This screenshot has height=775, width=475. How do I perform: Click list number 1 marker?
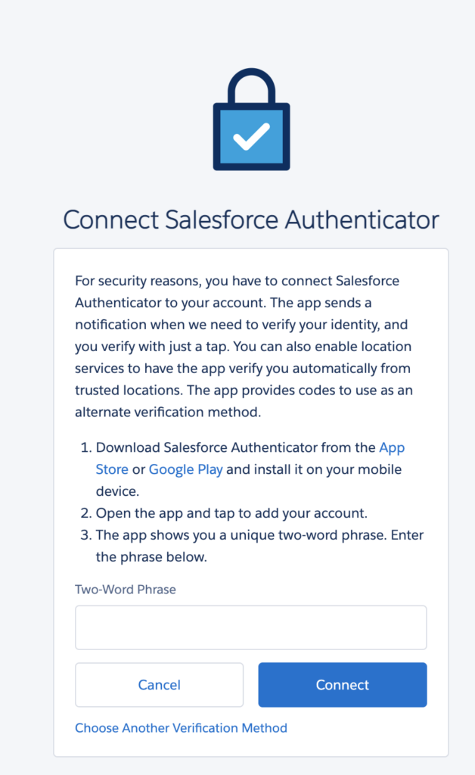pyautogui.click(x=86, y=448)
